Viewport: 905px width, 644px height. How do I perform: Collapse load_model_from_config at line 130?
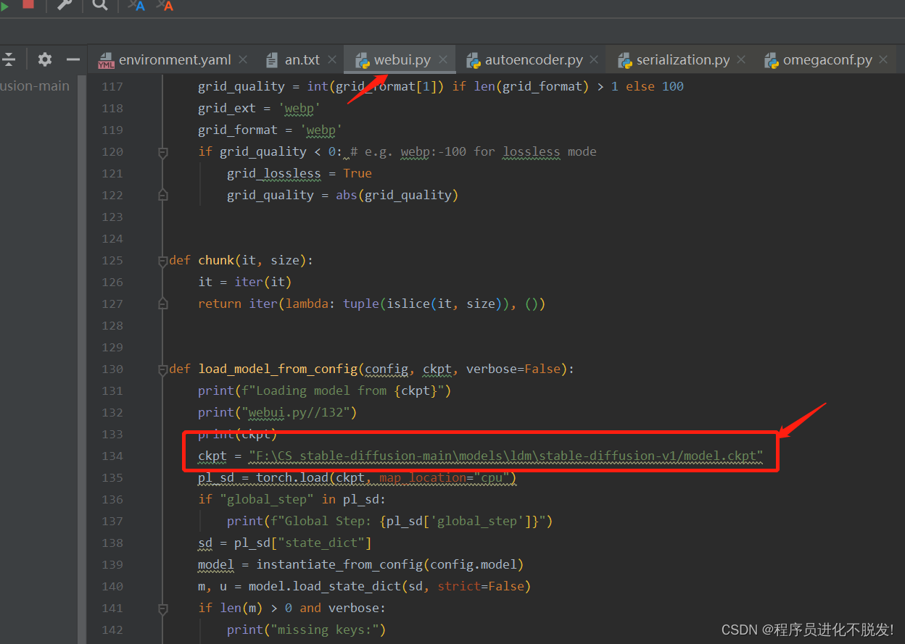pyautogui.click(x=163, y=369)
